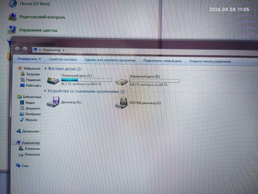Select the Изображения library in the sidebar

click(33, 114)
